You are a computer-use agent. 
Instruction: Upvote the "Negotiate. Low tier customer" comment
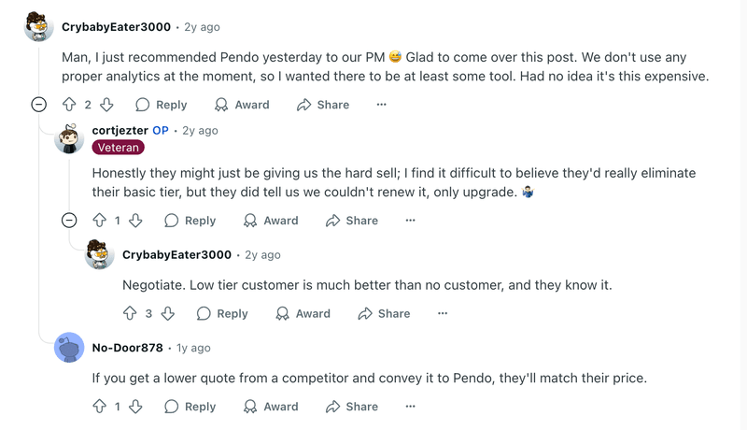130,313
